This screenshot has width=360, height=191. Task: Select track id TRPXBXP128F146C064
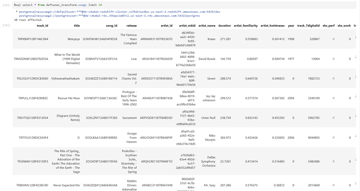pos(33,39)
